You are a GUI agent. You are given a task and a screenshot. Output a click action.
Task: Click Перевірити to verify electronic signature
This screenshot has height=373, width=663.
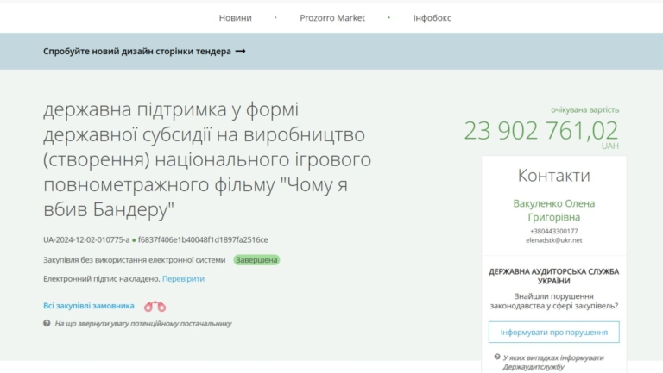coord(183,279)
